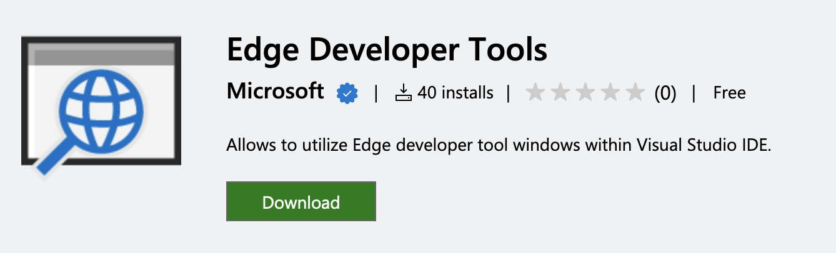Select the second rating star
Image resolution: width=836 pixels, height=253 pixels.
(x=560, y=93)
